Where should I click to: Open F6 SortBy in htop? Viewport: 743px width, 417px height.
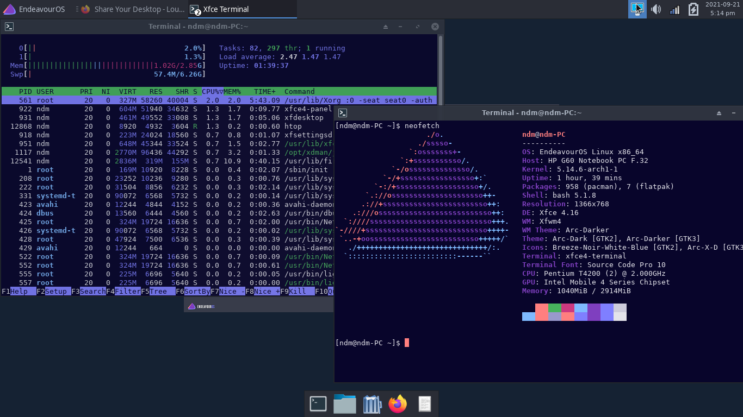[193, 291]
